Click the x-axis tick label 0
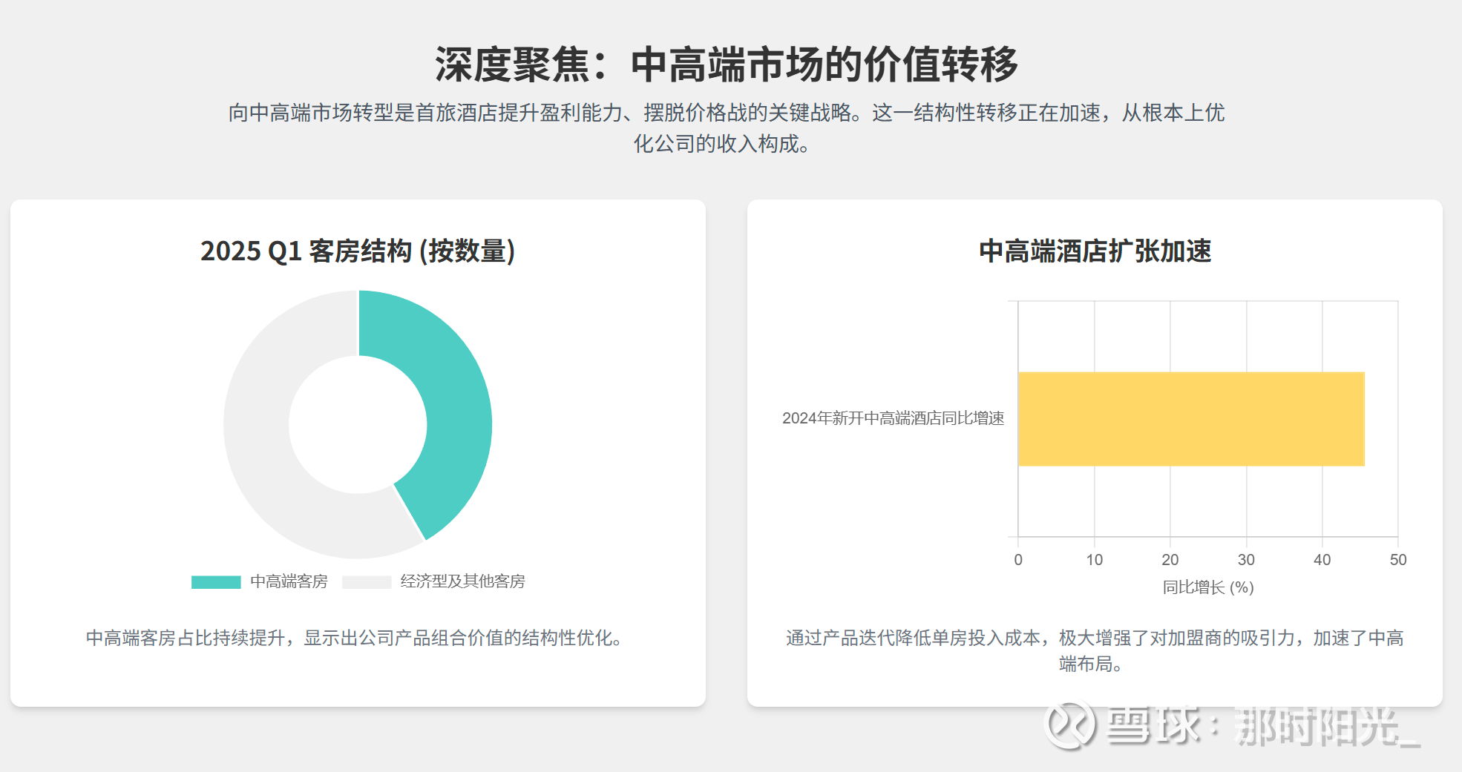 pos(1018,560)
